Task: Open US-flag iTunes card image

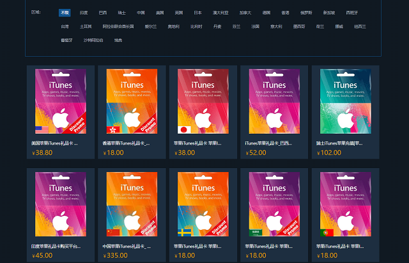Action: tap(61, 101)
